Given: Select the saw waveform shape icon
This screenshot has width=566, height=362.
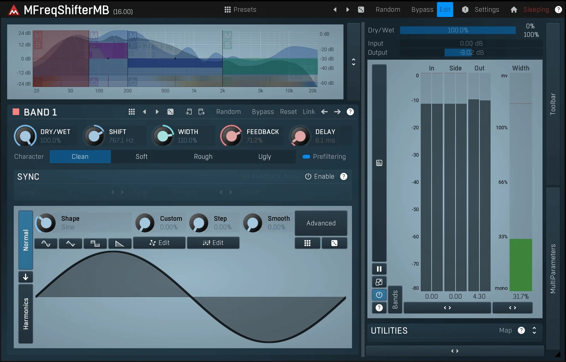Looking at the screenshot, I should click(x=120, y=243).
